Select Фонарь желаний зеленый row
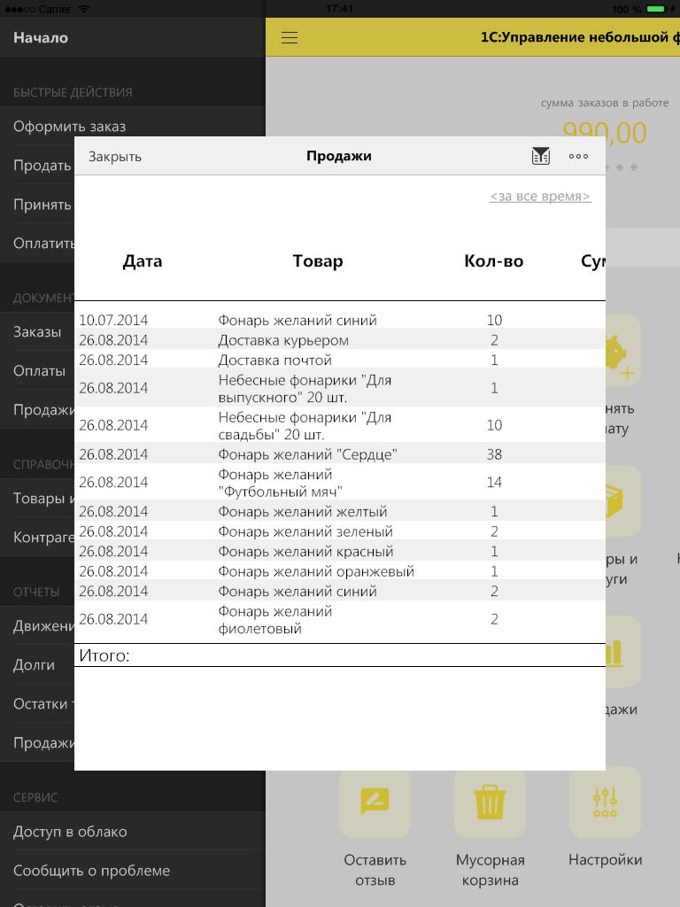Screen dimensions: 680x907 pos(340,531)
